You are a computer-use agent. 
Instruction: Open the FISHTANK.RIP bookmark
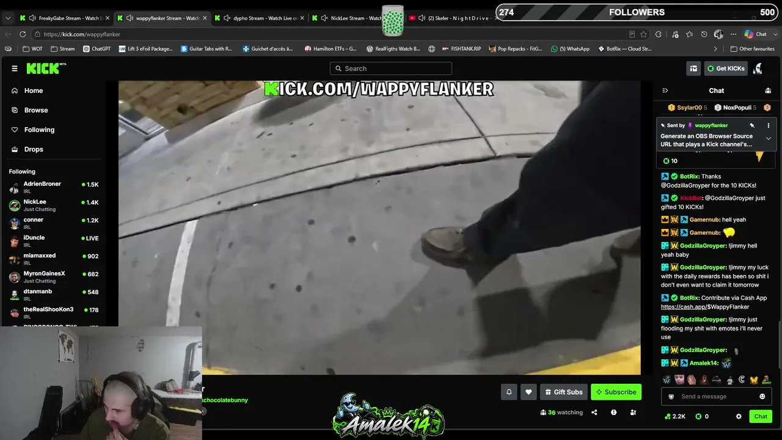pos(461,49)
